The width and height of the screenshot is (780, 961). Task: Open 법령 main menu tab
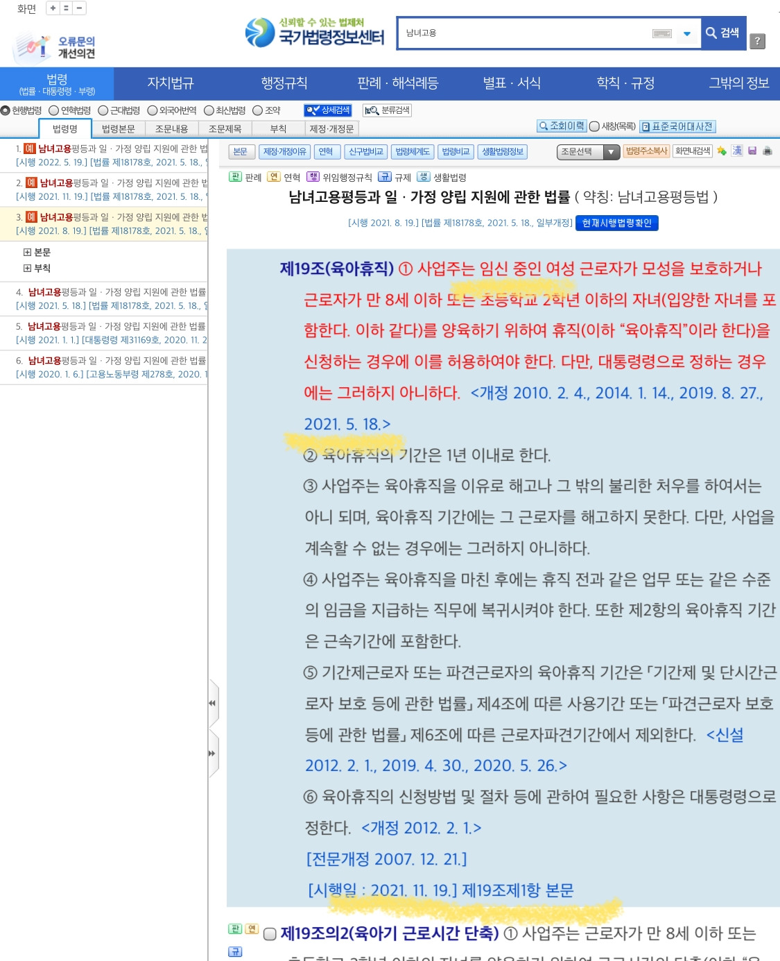[57, 84]
